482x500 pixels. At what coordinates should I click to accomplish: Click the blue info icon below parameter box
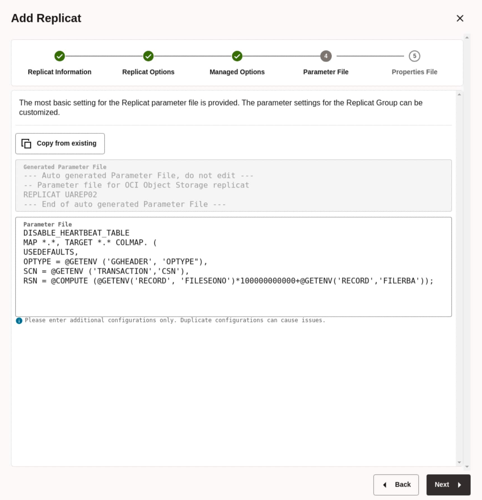[x=19, y=321]
